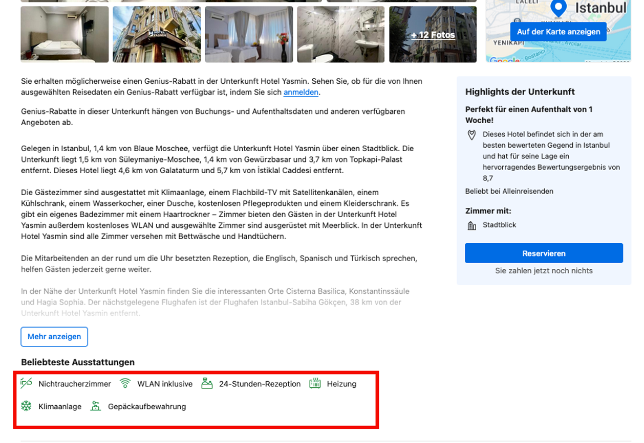
Task: Open the room photo with curtains
Action: pos(249,34)
